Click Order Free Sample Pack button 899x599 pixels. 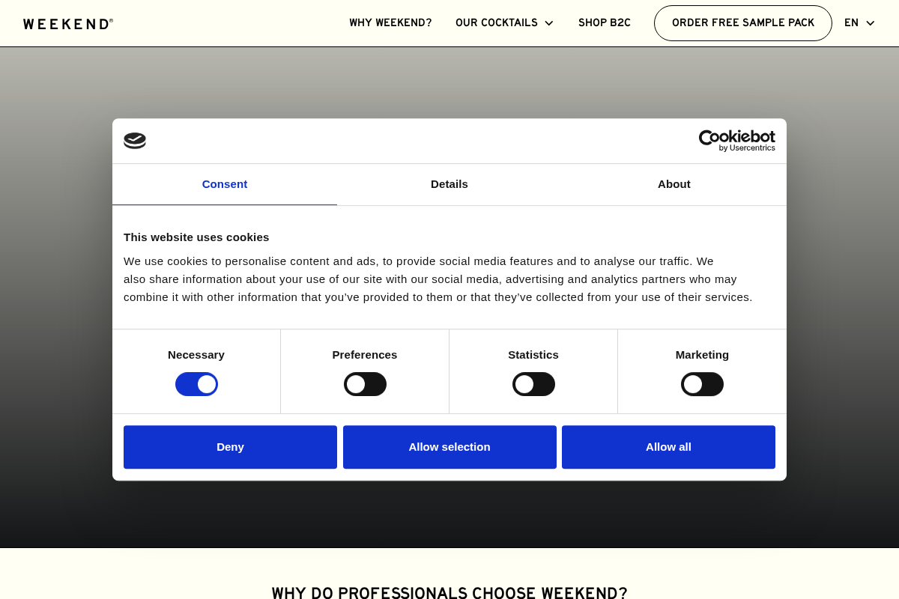tap(742, 23)
